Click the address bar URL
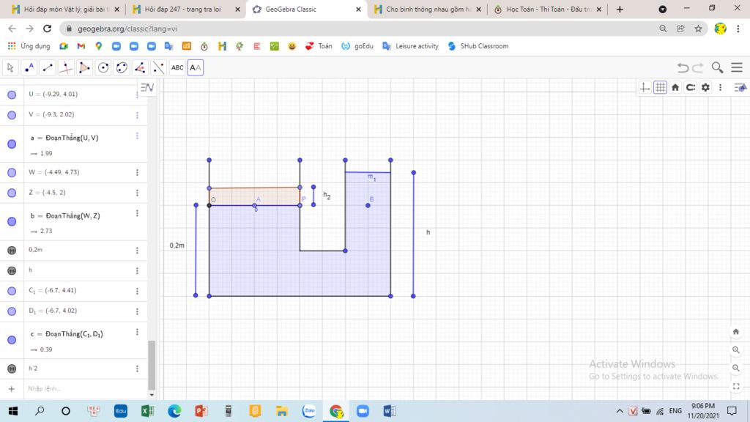This screenshot has width=750, height=422. 127,29
